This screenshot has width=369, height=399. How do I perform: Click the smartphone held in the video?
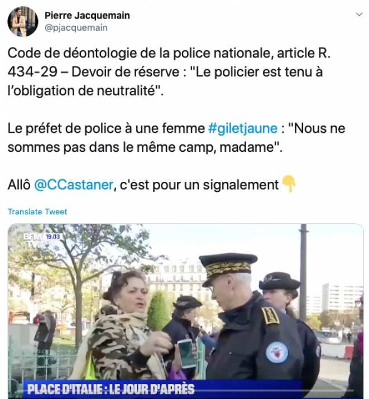pyautogui.click(x=187, y=353)
